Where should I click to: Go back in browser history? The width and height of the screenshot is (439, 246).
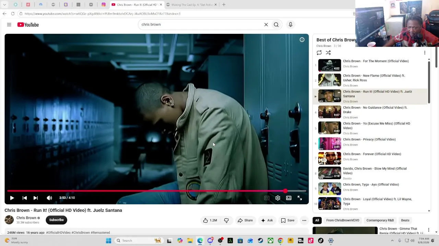pos(4,14)
